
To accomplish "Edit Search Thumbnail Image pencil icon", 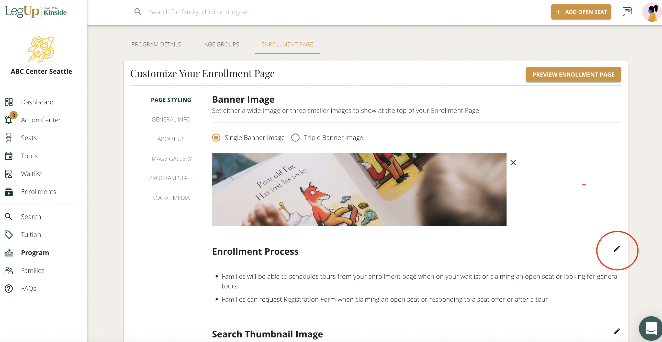I will pos(617,331).
